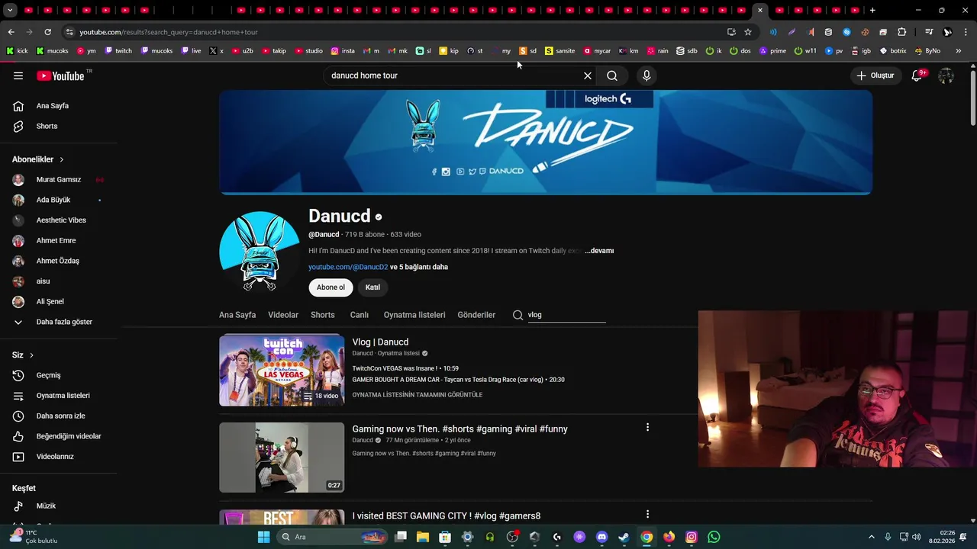Open WhatsApp from the taskbar
The width and height of the screenshot is (977, 549).
pos(714,537)
